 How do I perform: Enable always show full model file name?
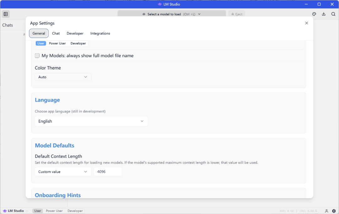37,56
